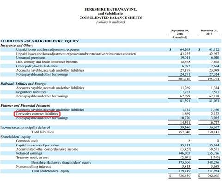Image resolution: width=222 pixels, height=188 pixels.
Task: Click the 'Total liabilities' label
Action: pos(43,132)
